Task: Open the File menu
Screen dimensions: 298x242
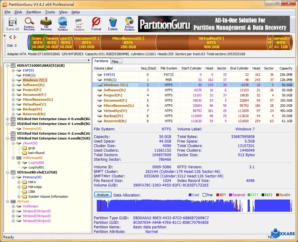Action: click(x=7, y=12)
